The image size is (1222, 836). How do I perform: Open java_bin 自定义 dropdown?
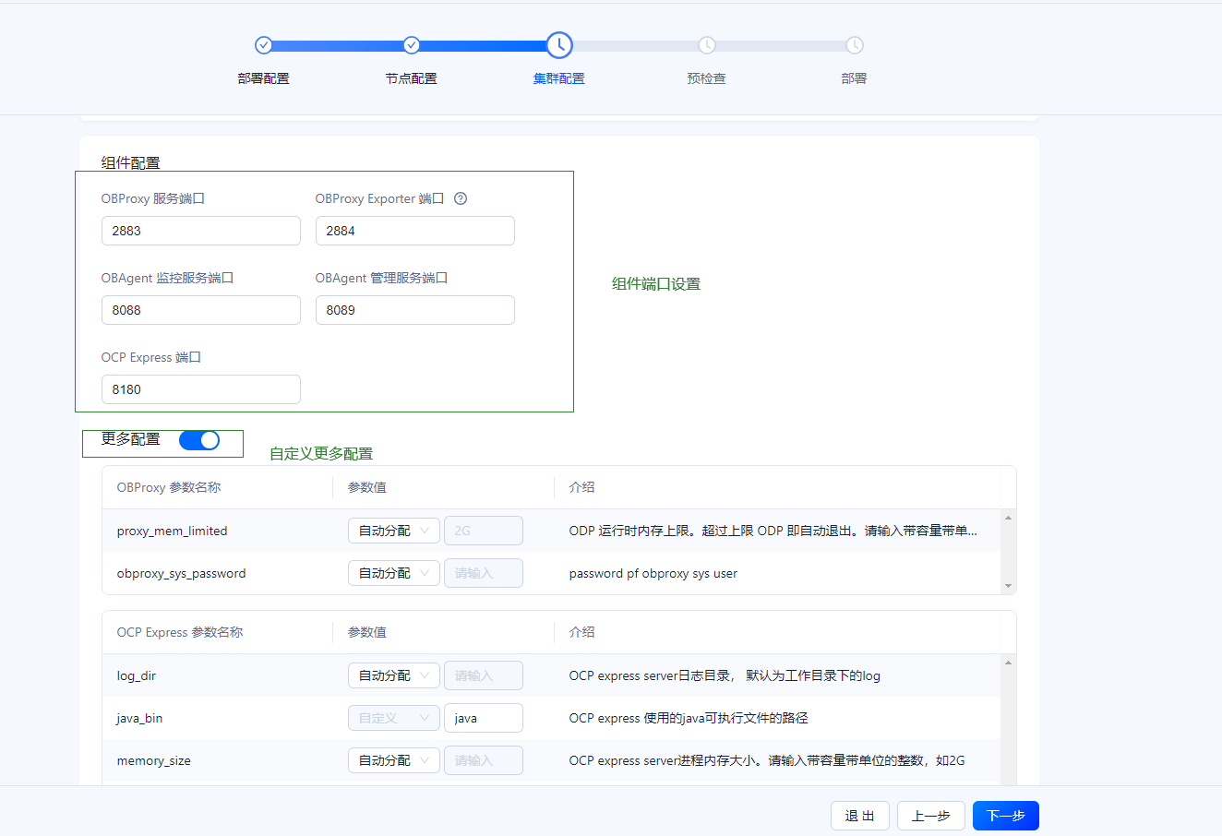[394, 718]
